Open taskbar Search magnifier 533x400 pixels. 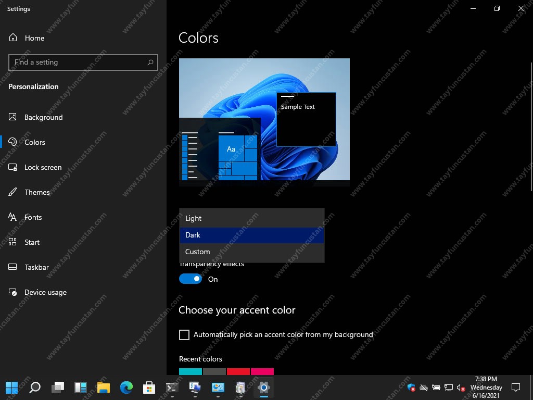tap(35, 387)
